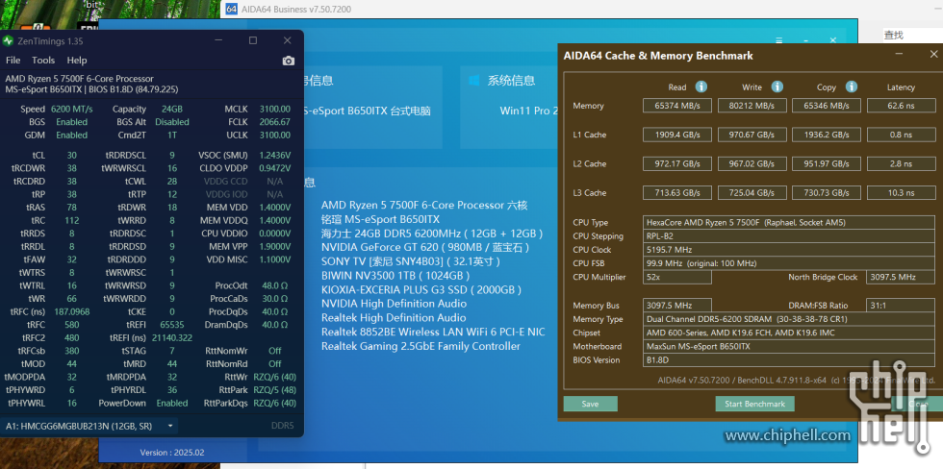Click the Memory Latency value 62.6 ns

coord(901,106)
